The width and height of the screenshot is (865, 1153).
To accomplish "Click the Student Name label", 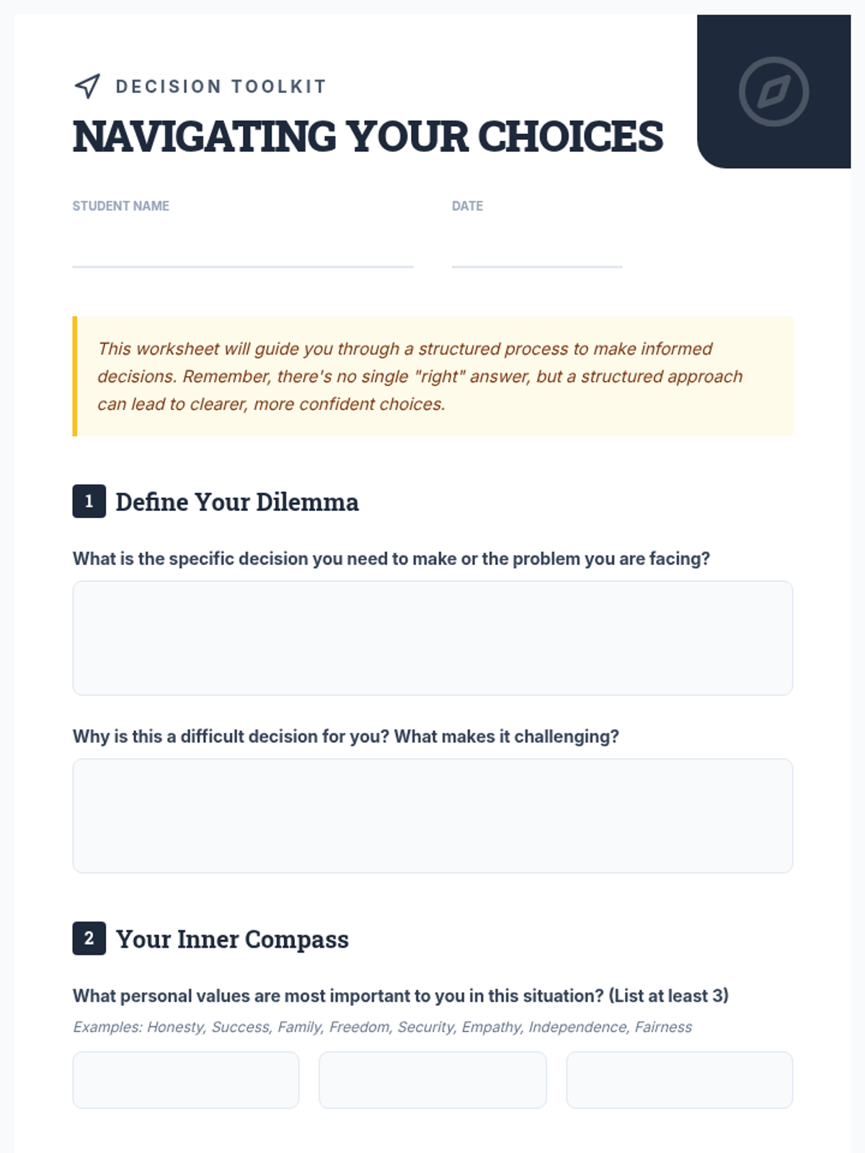I will coord(121,206).
